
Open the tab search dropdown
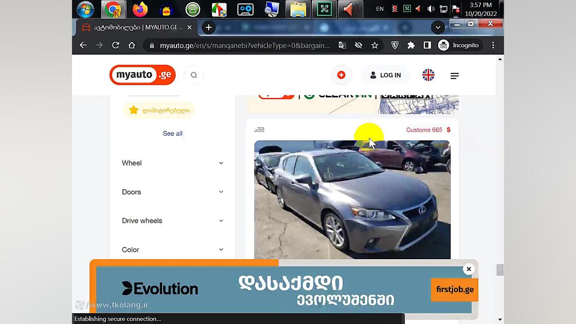pyautogui.click(x=438, y=27)
